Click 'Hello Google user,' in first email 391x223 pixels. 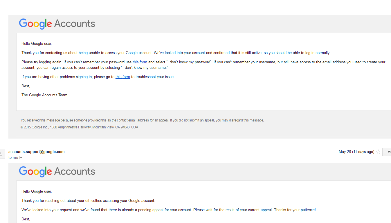click(x=37, y=44)
